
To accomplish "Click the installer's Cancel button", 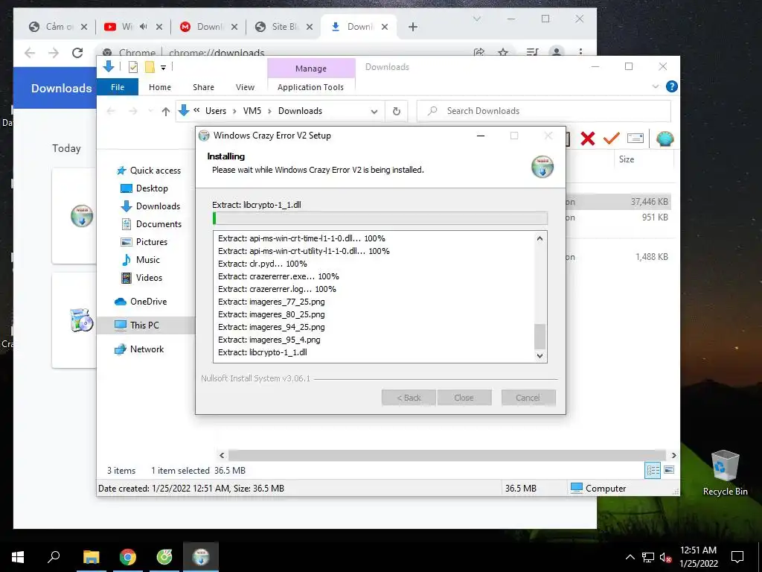I will 528,398.
